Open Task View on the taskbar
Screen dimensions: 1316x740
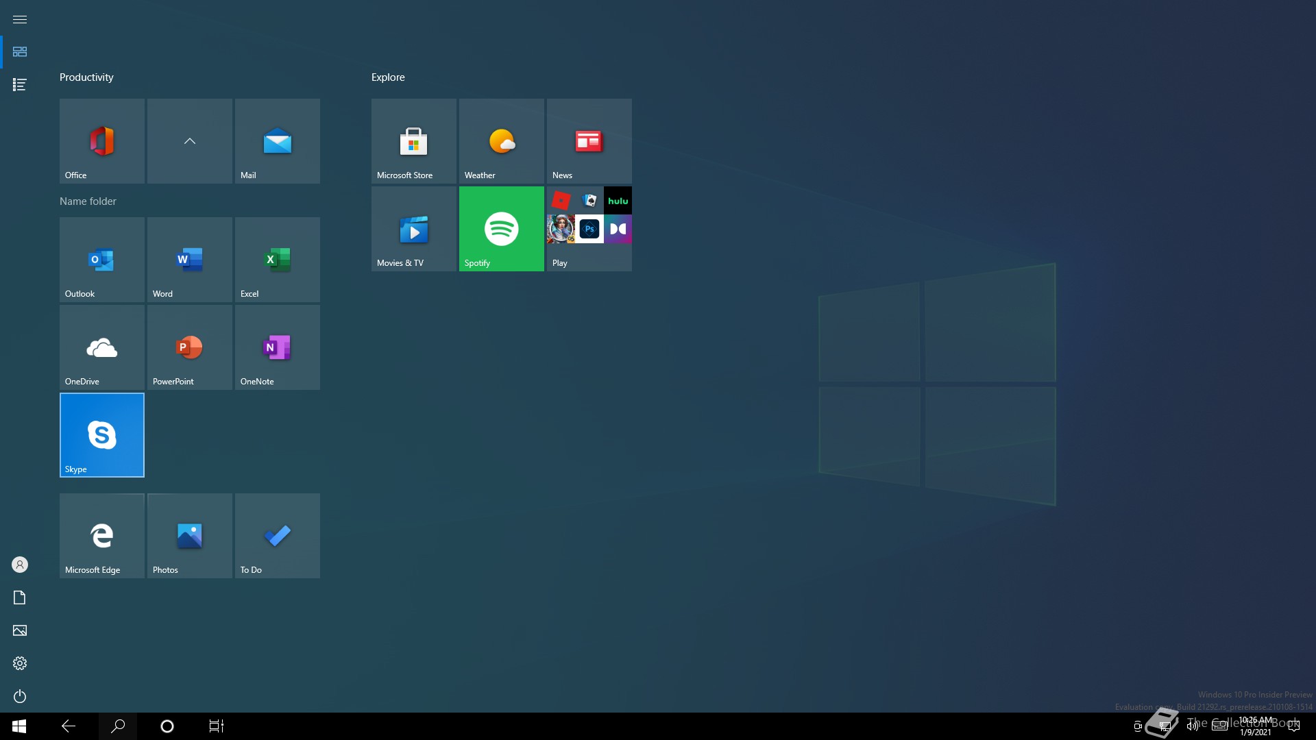217,726
